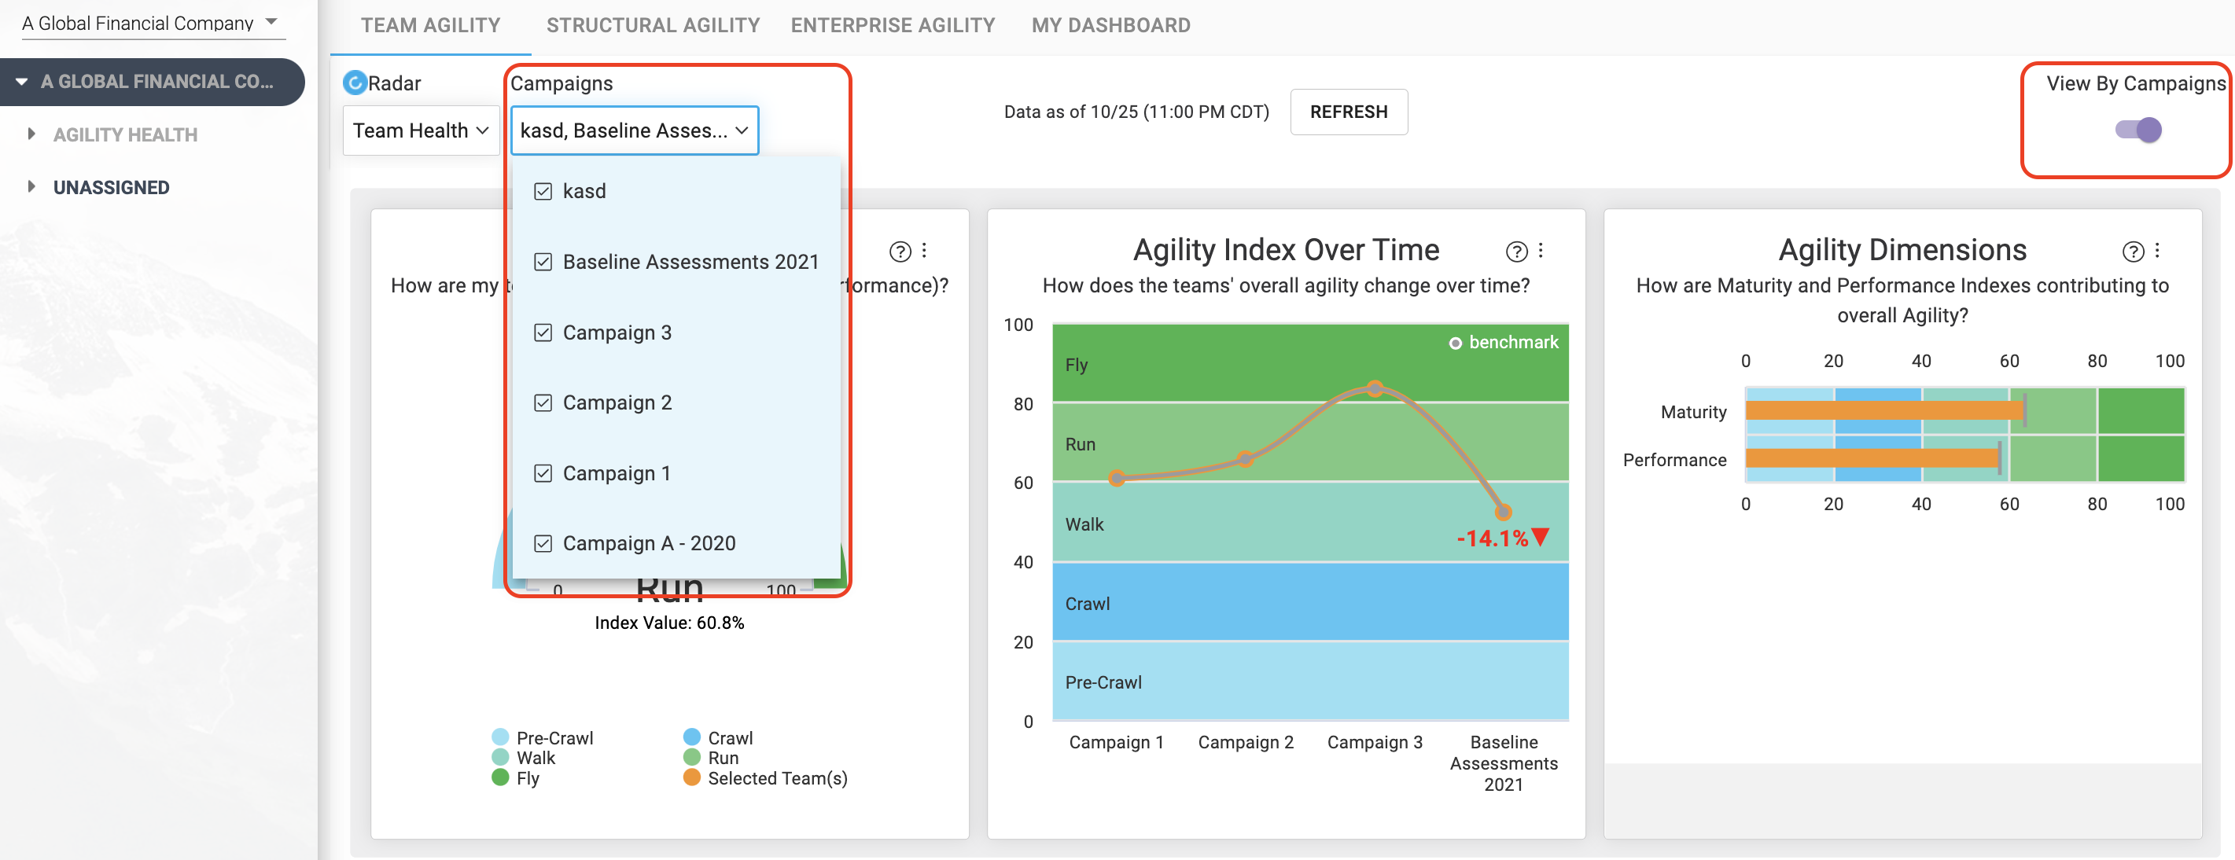Click the benchmark legend marker
Image resolution: width=2235 pixels, height=860 pixels.
click(1455, 344)
